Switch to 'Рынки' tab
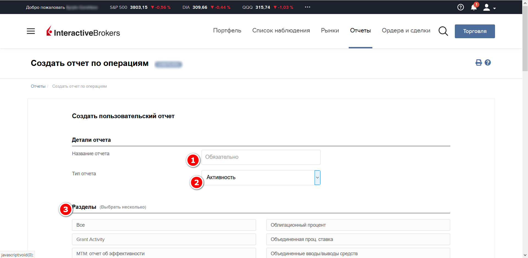The width and height of the screenshot is (528, 258). 330,30
